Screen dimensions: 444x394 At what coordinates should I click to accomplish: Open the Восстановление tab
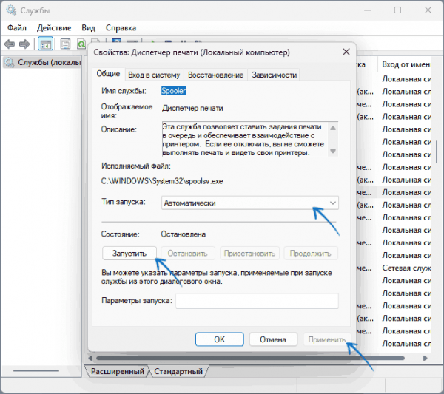215,75
